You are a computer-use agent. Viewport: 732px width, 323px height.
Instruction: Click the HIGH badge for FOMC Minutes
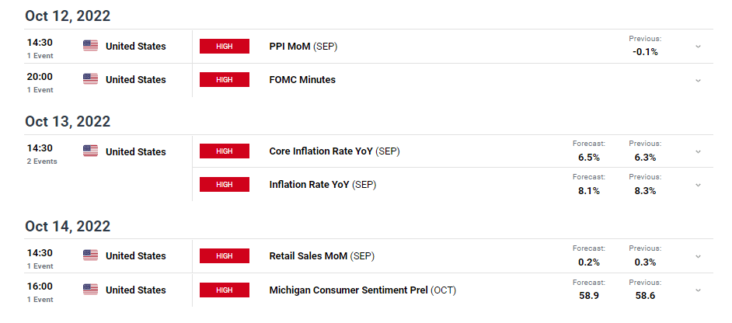tap(225, 80)
